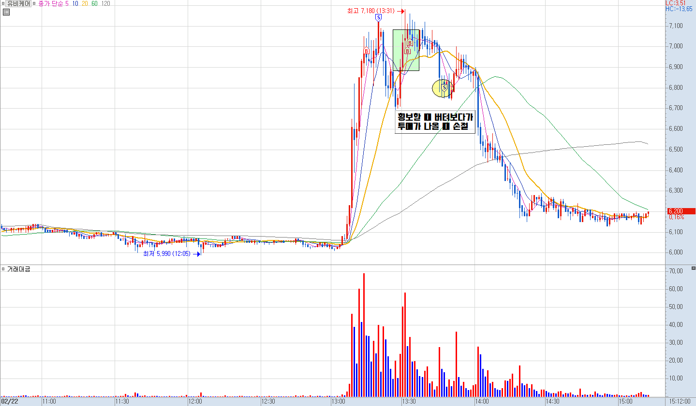Close the 거래대금 panel with its corner button
Image resolution: width=696 pixels, height=406 pixels.
coord(693,268)
